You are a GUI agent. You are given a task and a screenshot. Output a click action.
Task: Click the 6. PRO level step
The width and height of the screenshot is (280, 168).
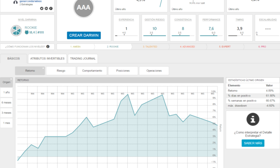point(262,46)
